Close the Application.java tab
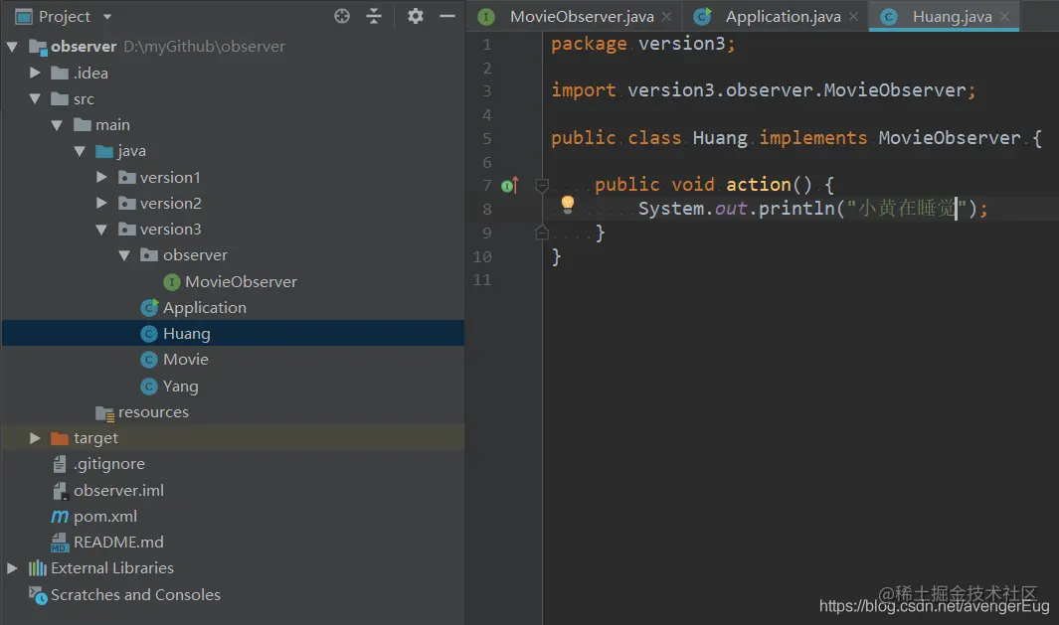 click(854, 17)
